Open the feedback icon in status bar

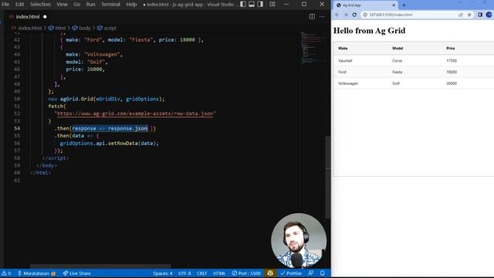(310, 273)
